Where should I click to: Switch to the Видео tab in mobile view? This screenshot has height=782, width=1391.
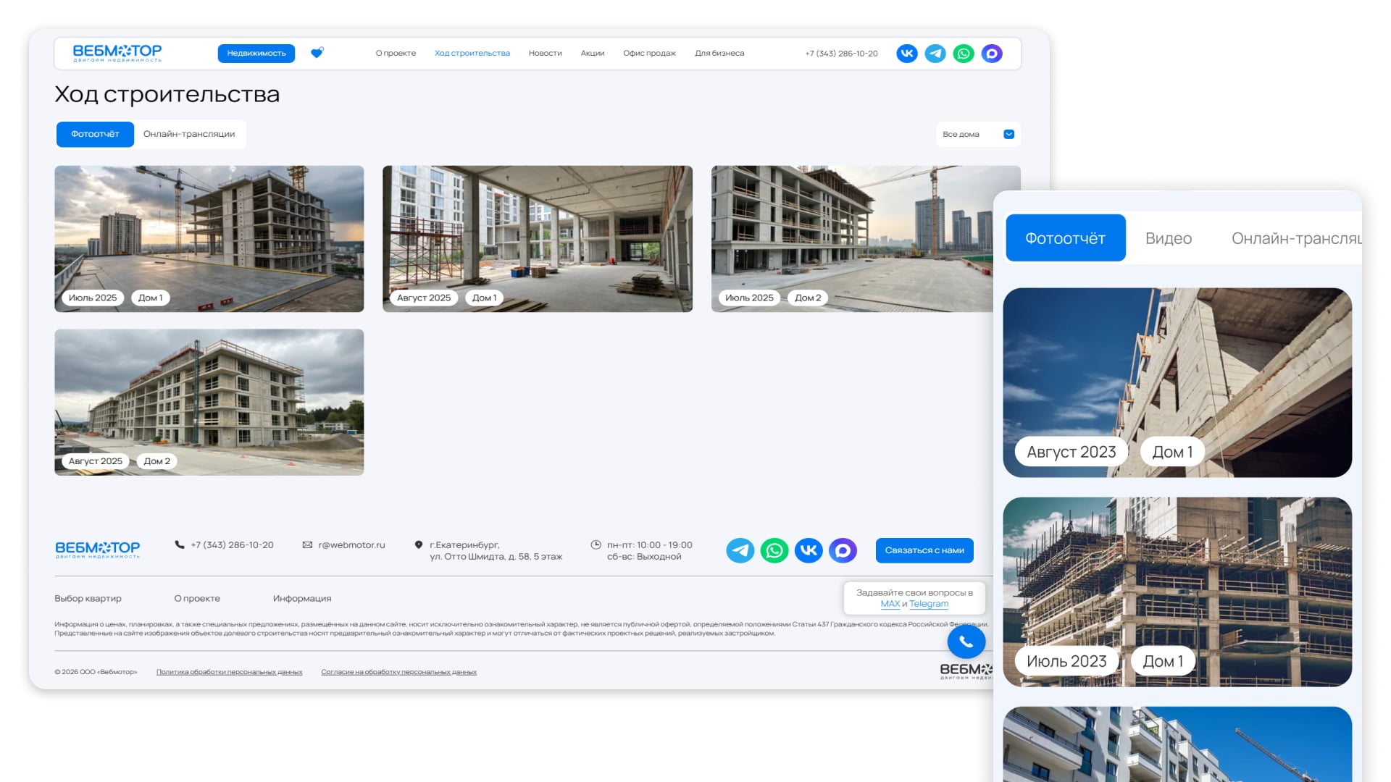1168,238
